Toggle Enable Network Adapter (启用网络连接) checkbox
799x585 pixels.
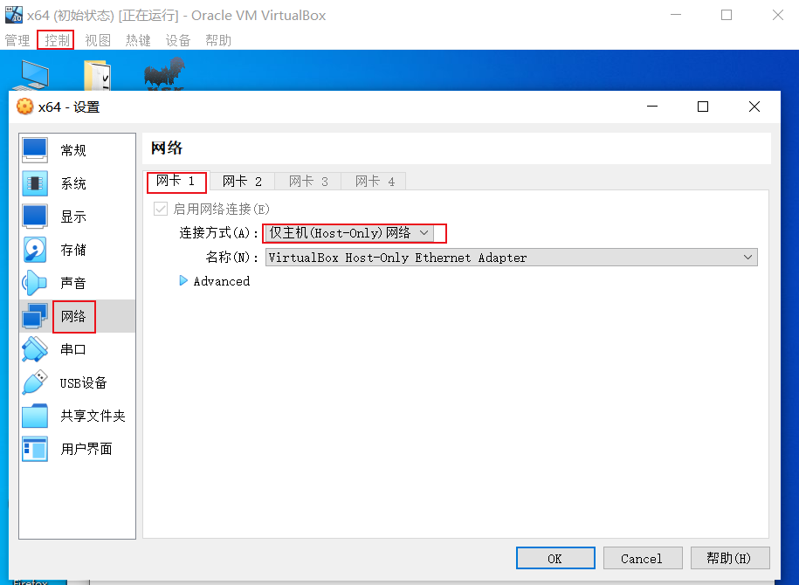pos(161,209)
